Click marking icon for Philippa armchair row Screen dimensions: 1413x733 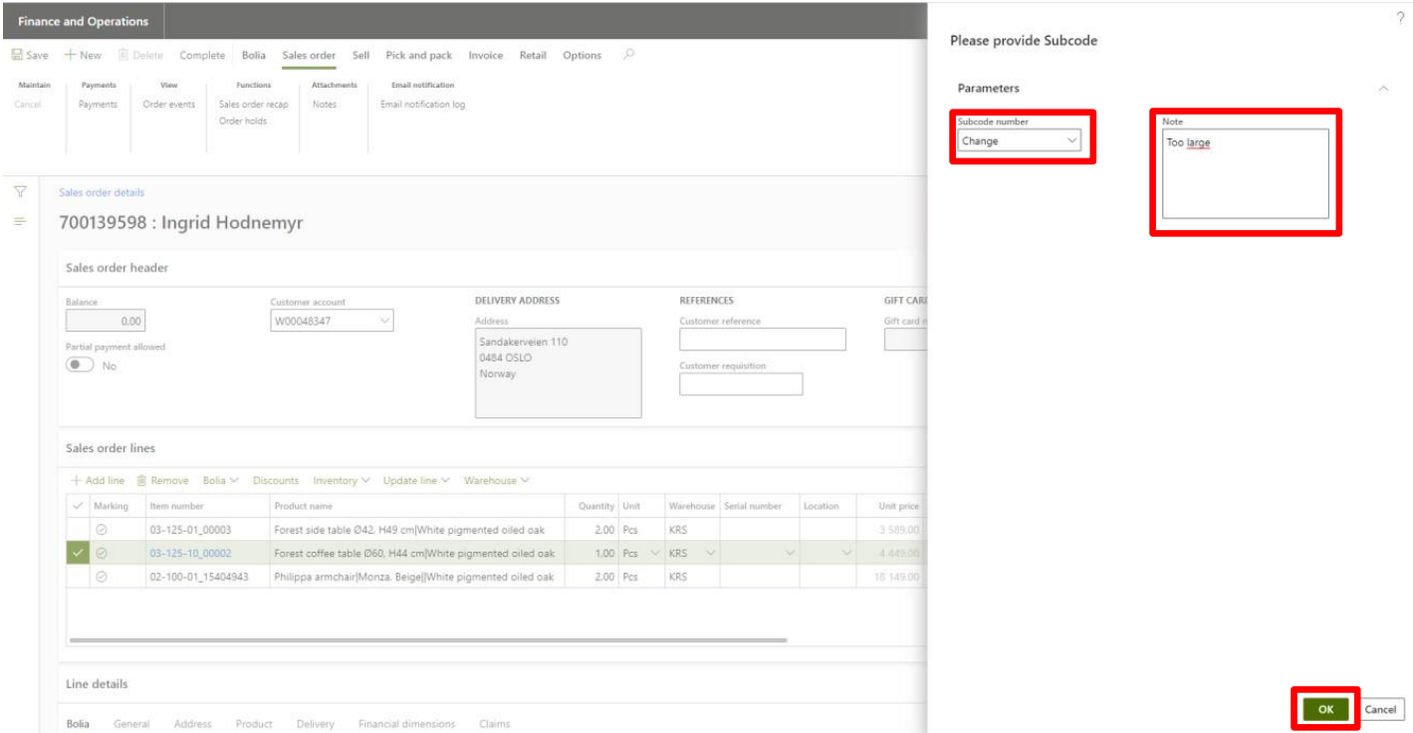[x=102, y=577]
